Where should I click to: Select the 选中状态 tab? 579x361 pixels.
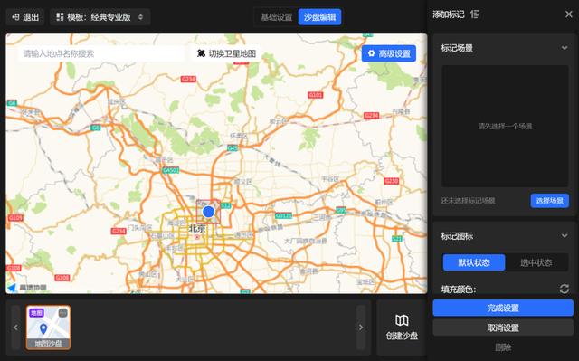click(536, 262)
